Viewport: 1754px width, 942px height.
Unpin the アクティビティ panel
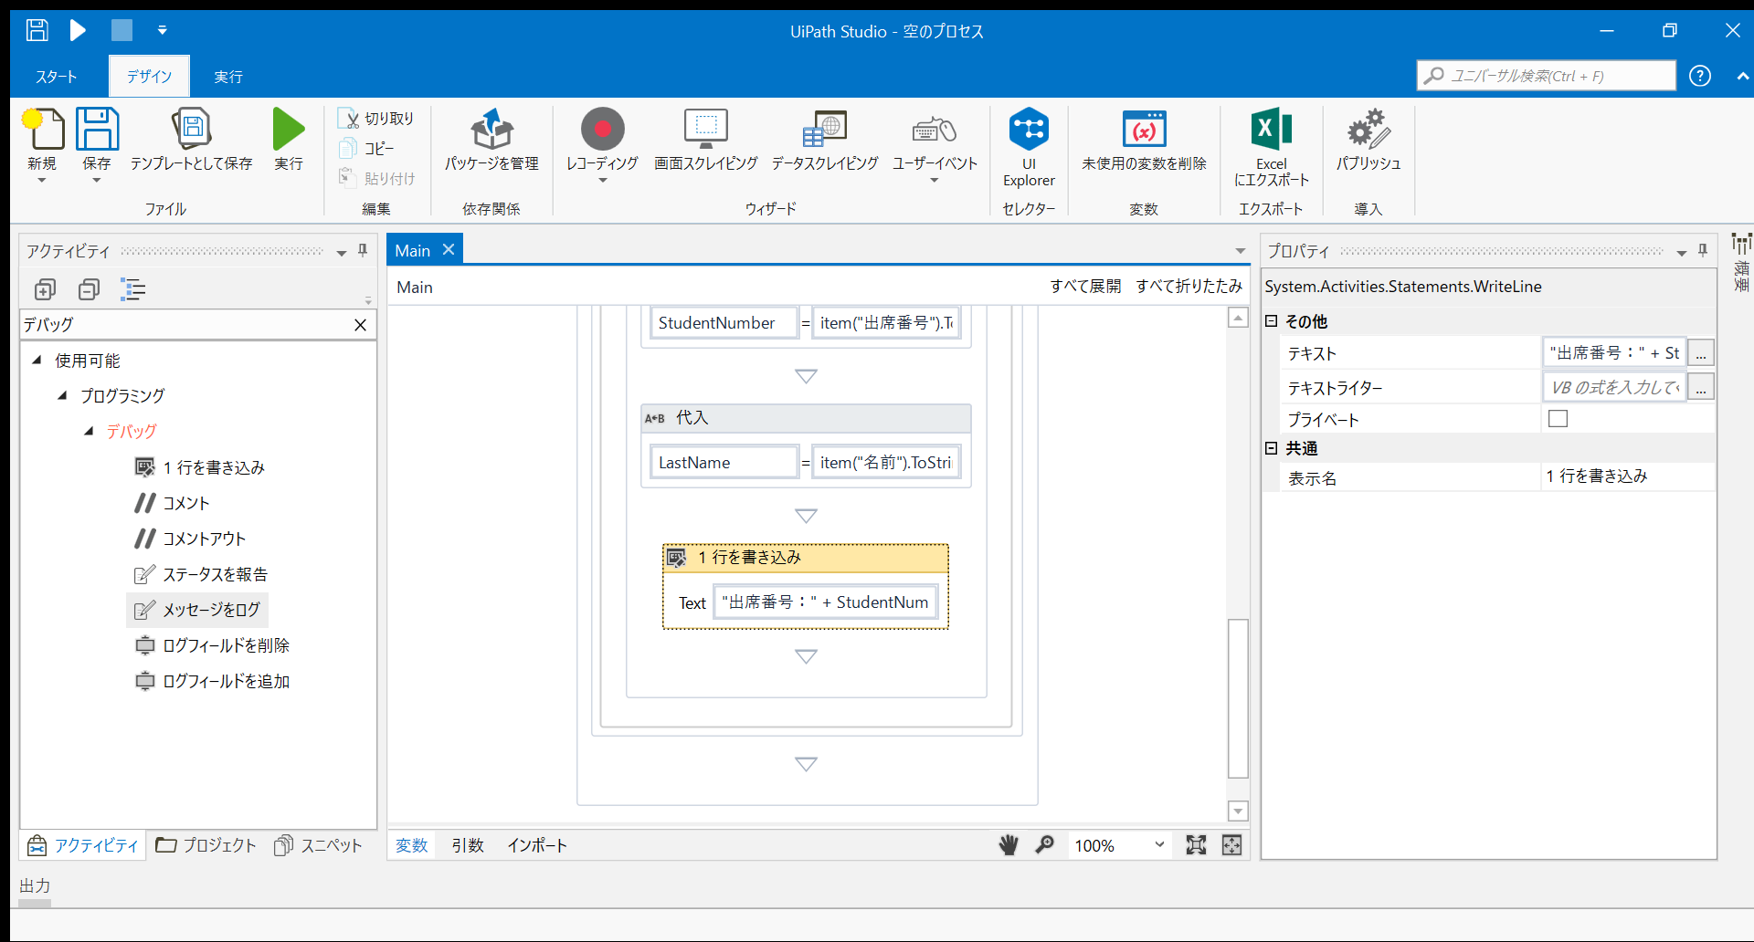[x=363, y=250]
